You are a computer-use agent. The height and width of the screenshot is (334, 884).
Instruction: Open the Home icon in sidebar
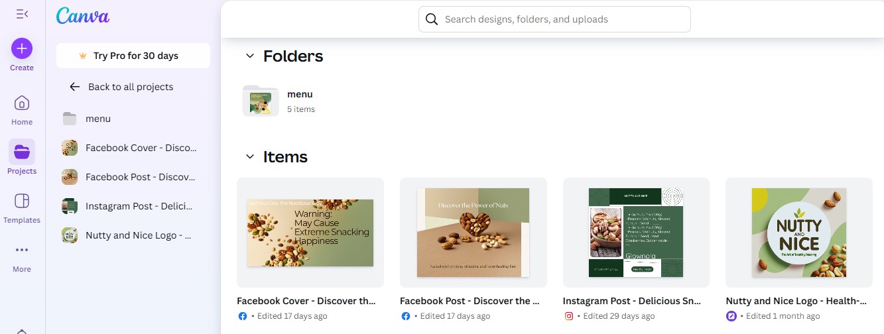tap(22, 103)
